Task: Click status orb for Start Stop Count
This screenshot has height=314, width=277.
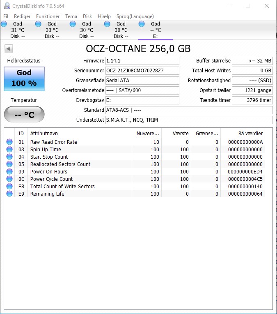Action: pos(9,157)
